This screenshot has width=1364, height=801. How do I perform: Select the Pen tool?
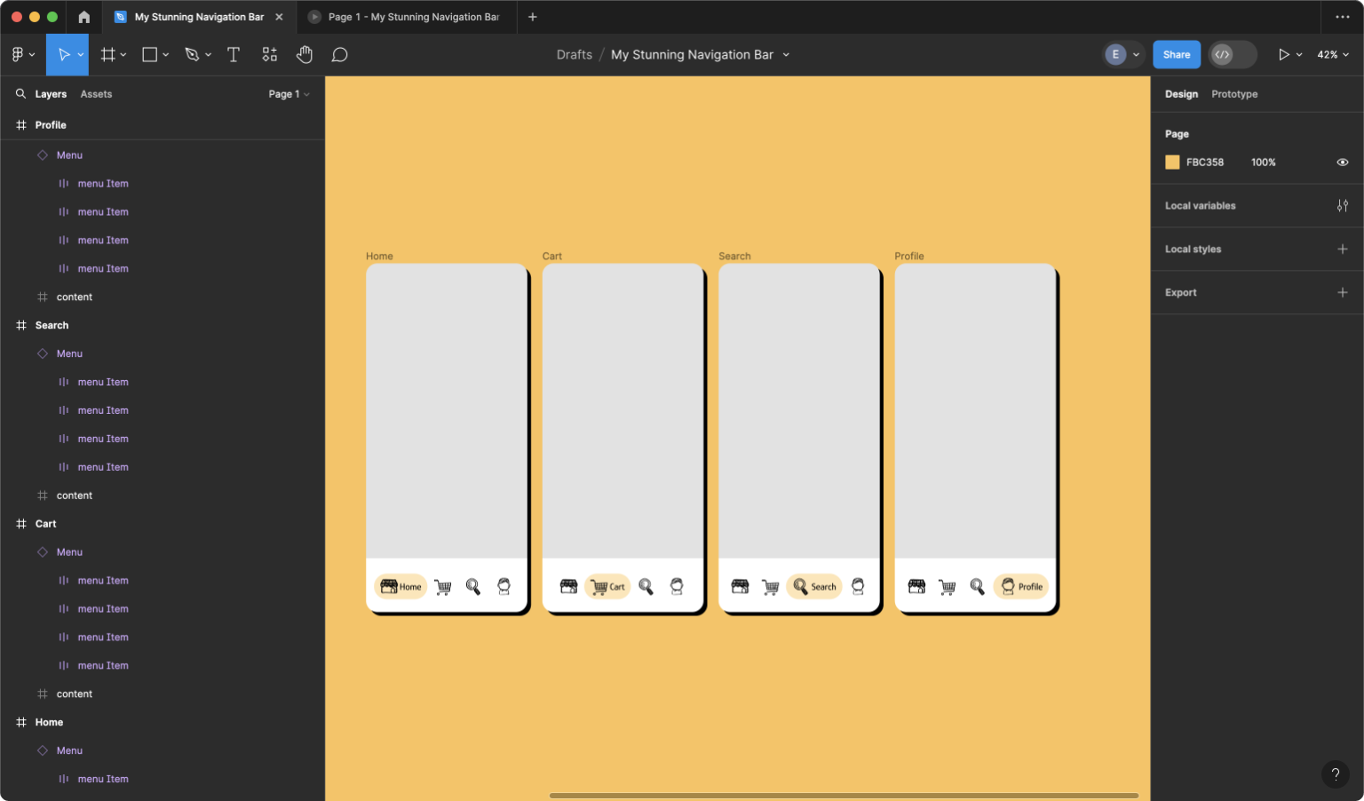click(192, 54)
